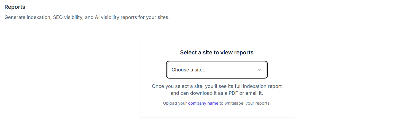Click the company name link
This screenshot has height=131, width=406.
coord(203,104)
